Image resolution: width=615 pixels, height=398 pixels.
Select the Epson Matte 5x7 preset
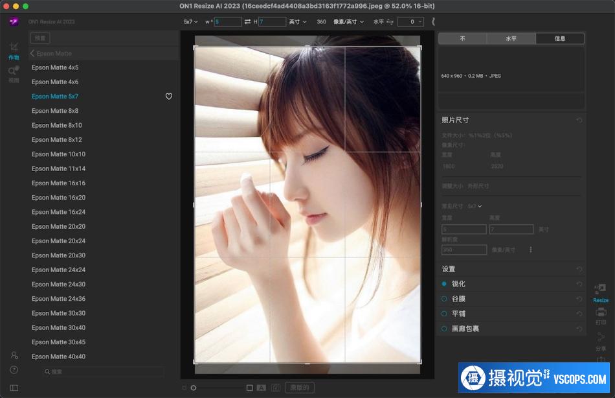point(55,96)
